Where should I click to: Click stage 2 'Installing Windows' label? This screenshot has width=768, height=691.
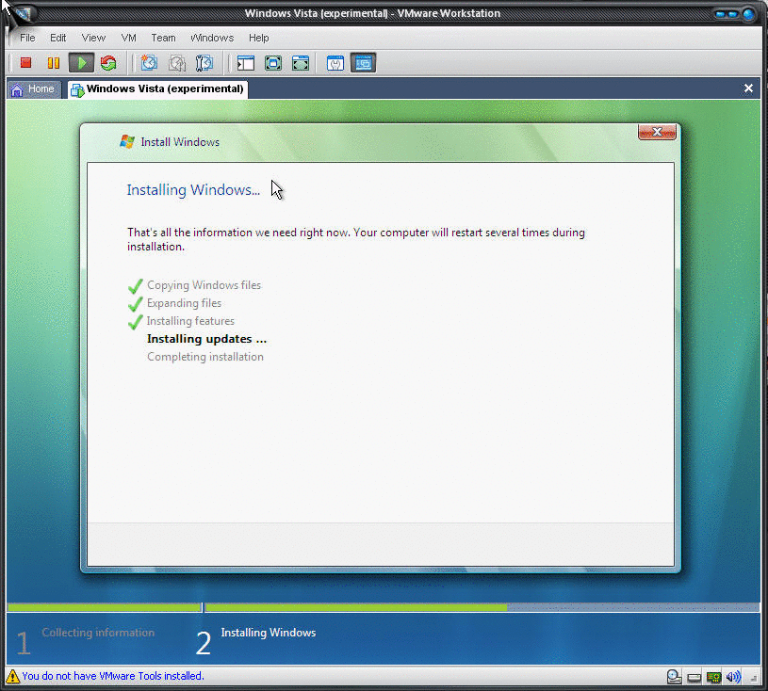point(269,633)
